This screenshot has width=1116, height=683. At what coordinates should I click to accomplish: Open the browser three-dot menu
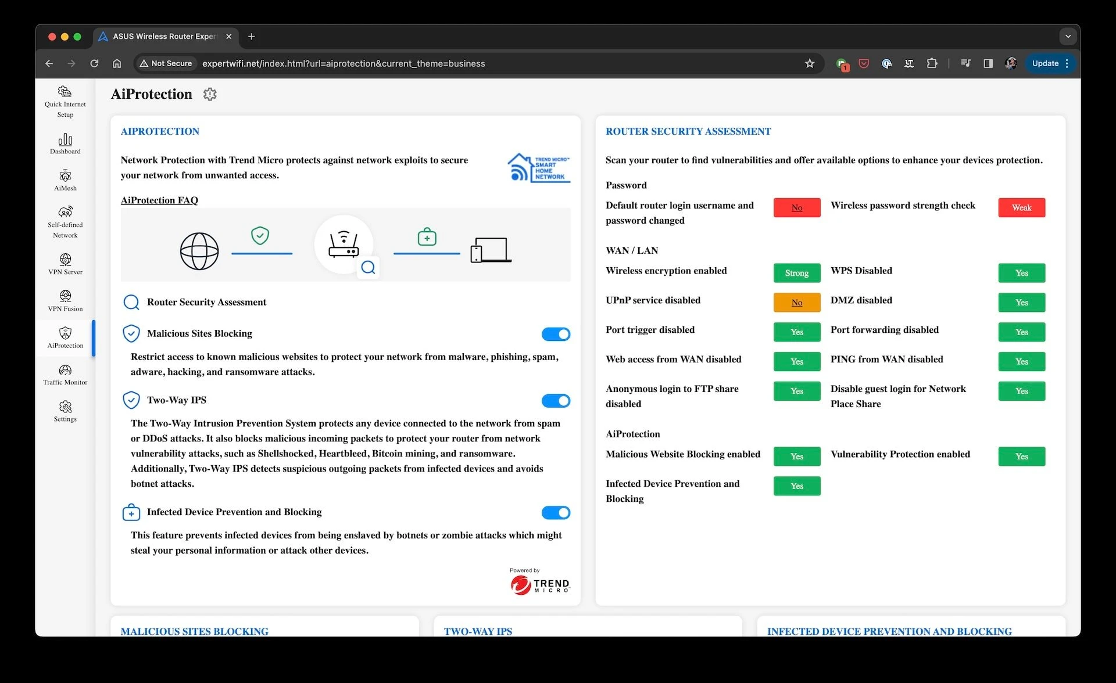1068,63
